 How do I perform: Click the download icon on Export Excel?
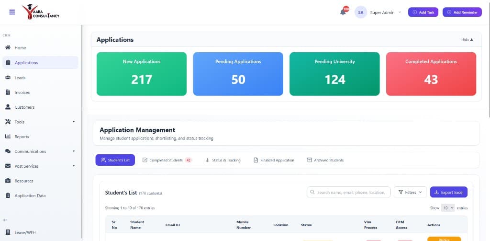point(436,192)
